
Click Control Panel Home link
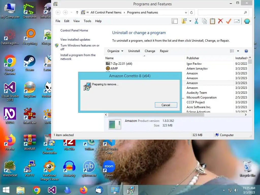(x=74, y=30)
